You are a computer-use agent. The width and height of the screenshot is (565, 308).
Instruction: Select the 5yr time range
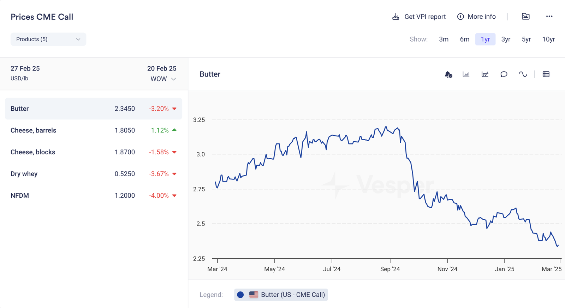(x=526, y=39)
